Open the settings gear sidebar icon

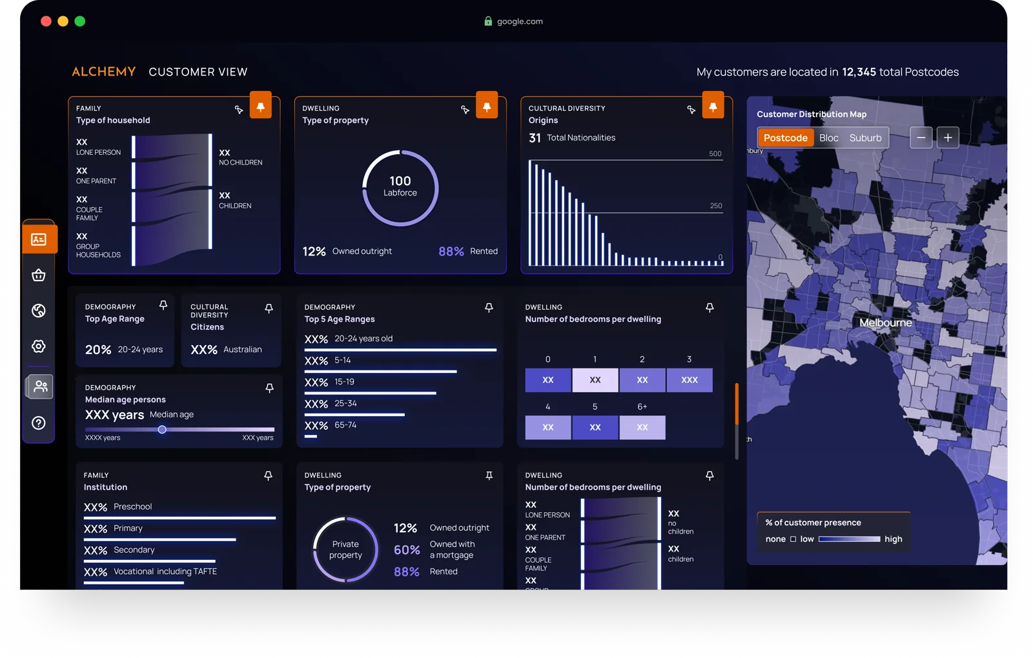point(39,346)
